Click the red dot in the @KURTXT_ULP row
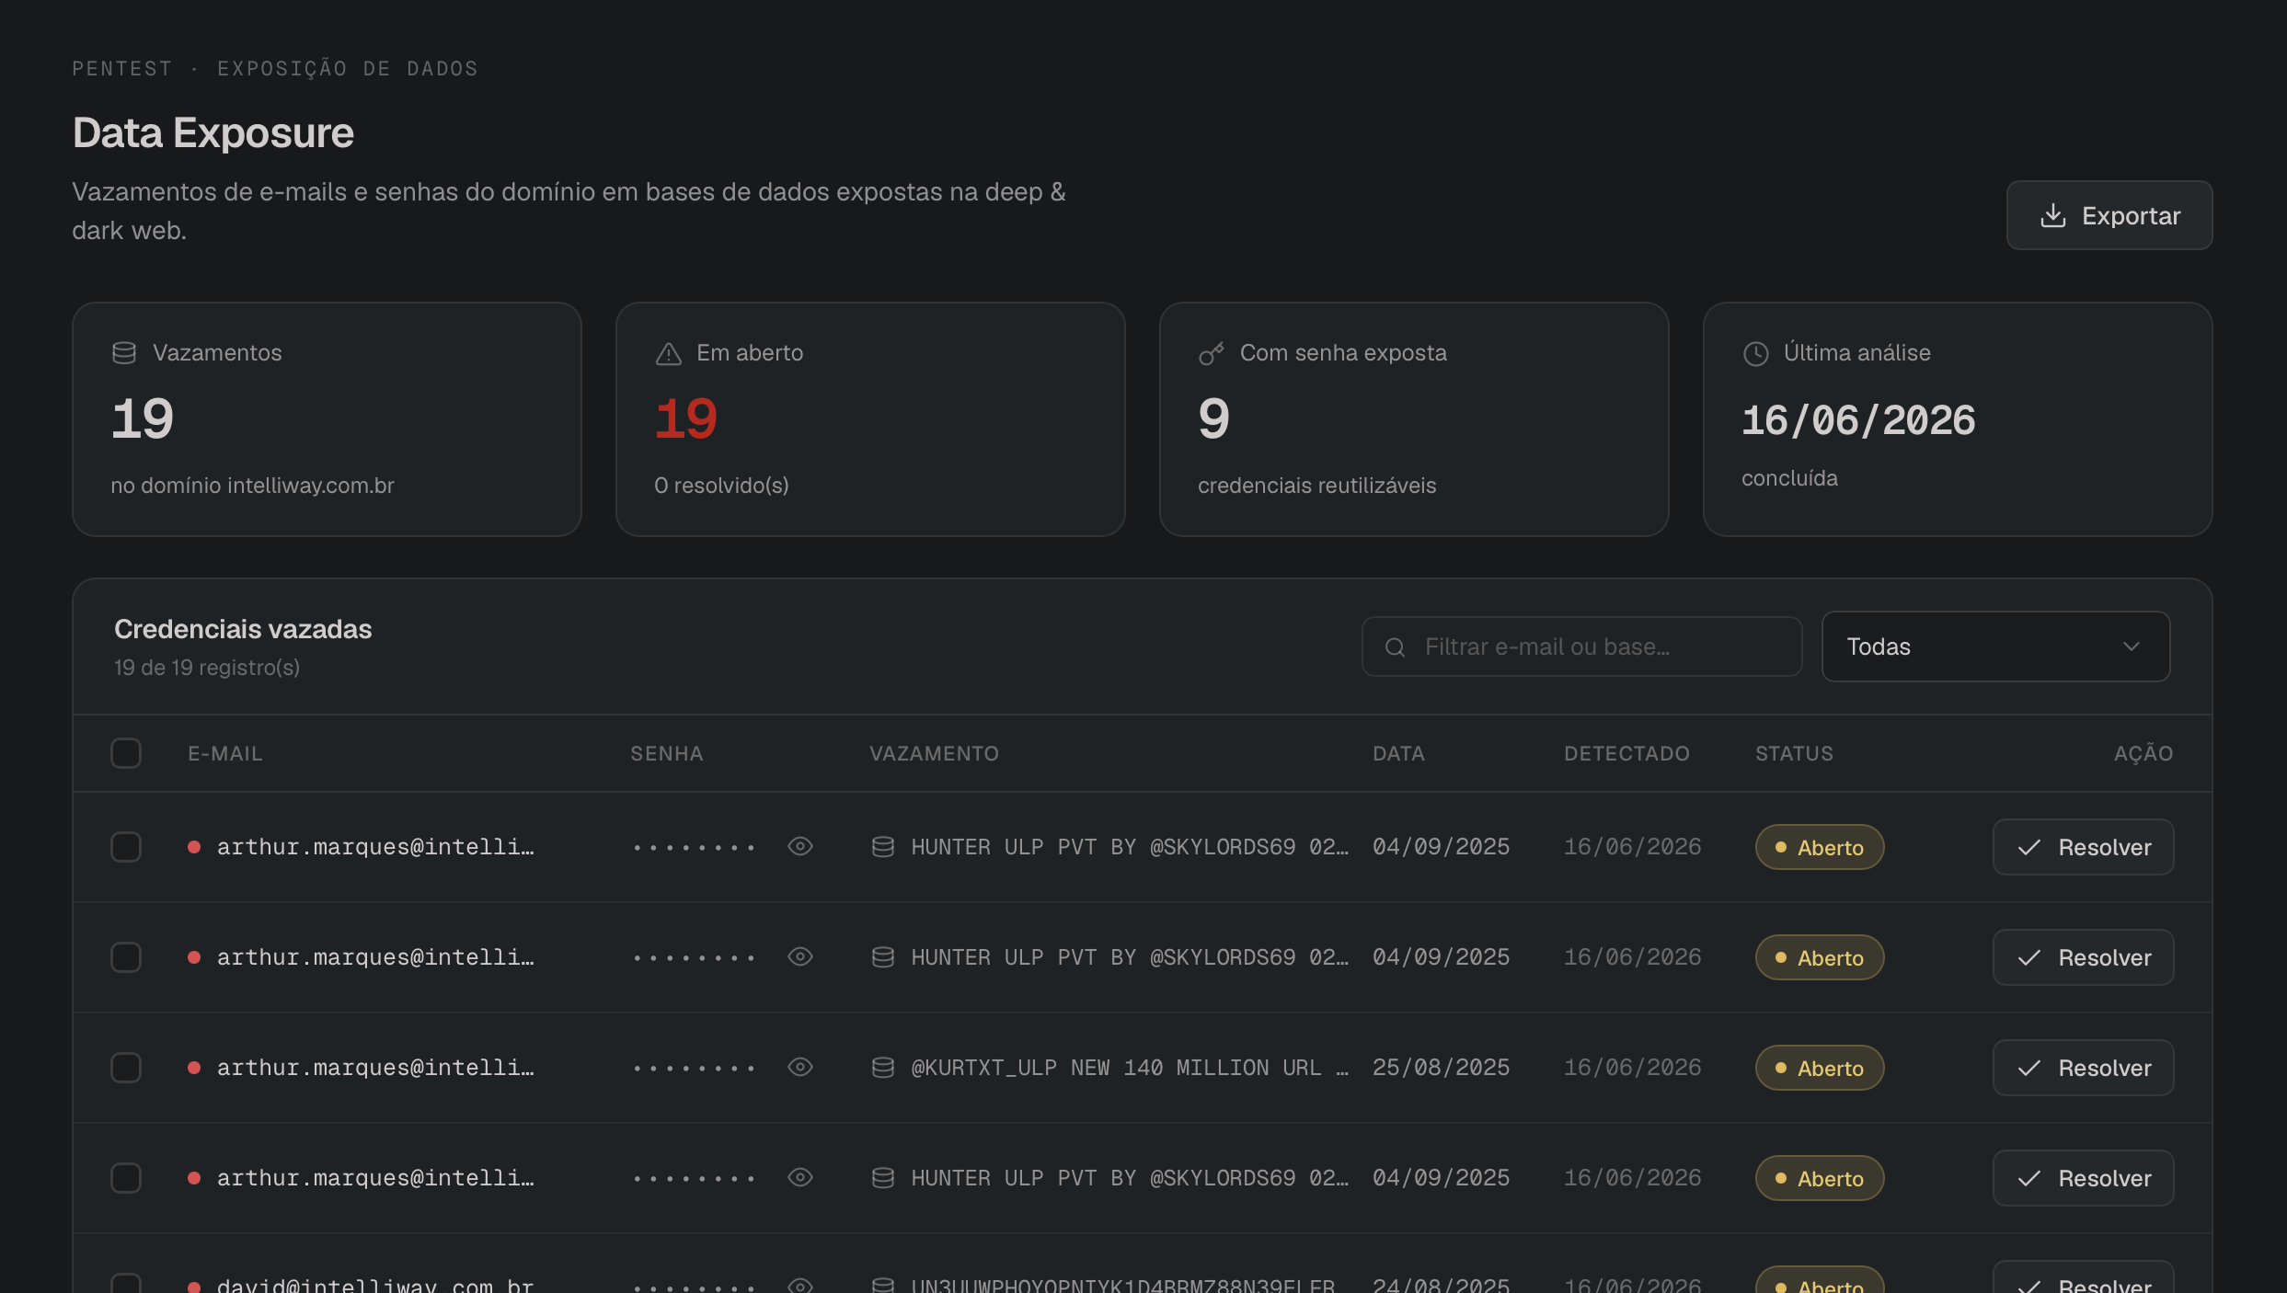Screen dimensions: 2287x1293 [194, 1068]
